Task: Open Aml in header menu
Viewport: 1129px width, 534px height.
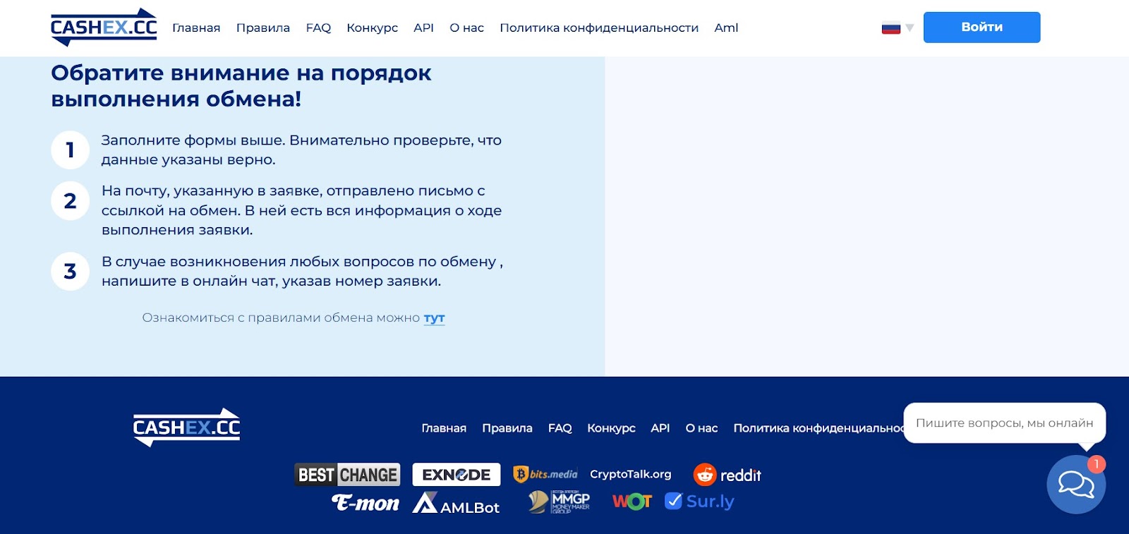Action: point(726,28)
